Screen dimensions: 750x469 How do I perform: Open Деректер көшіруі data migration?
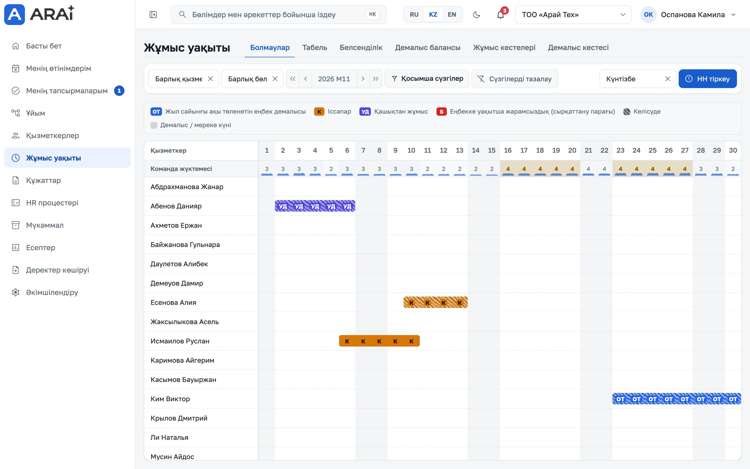[x=67, y=270]
